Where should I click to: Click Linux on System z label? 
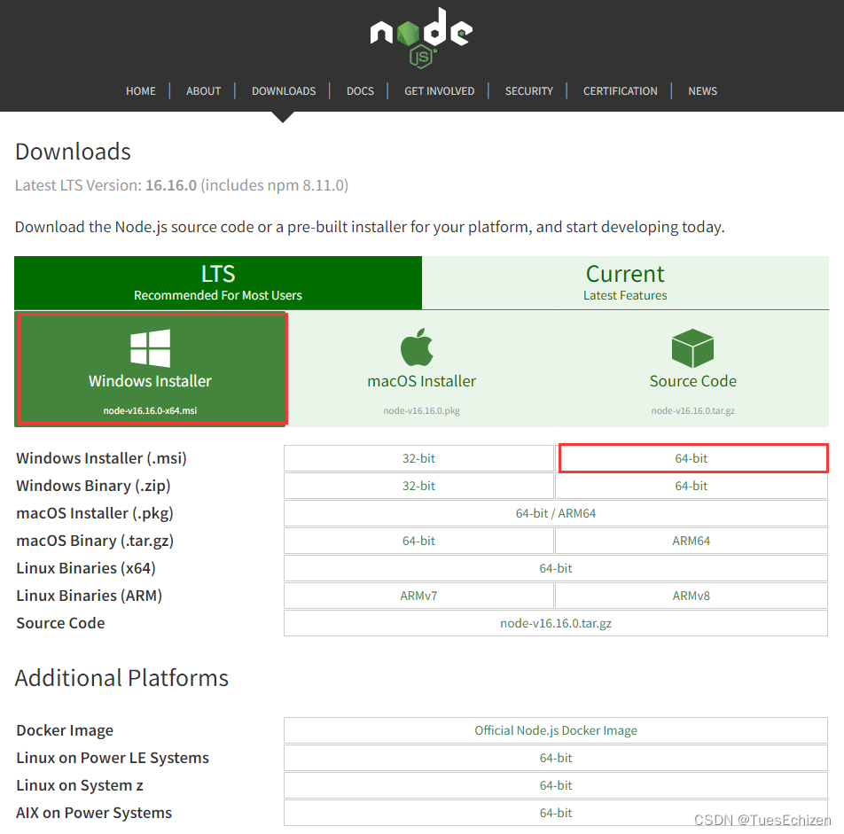click(x=80, y=785)
